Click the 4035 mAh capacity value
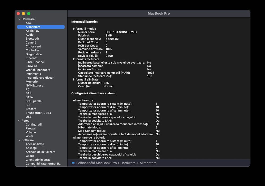 tap(151, 73)
